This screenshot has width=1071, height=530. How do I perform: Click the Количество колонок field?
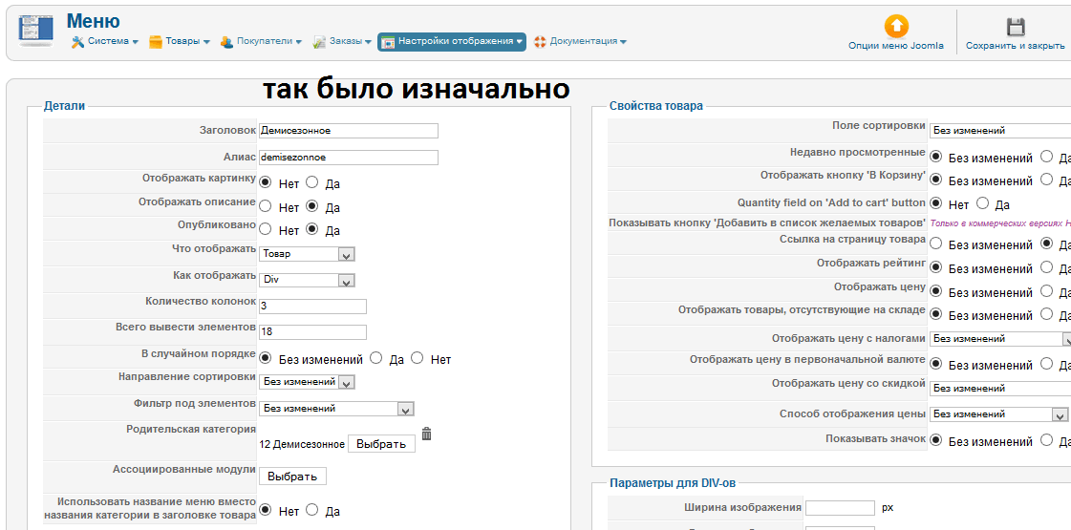(x=312, y=306)
